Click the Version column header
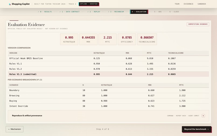This screenshot has width=217, height=136. (x=13, y=53)
